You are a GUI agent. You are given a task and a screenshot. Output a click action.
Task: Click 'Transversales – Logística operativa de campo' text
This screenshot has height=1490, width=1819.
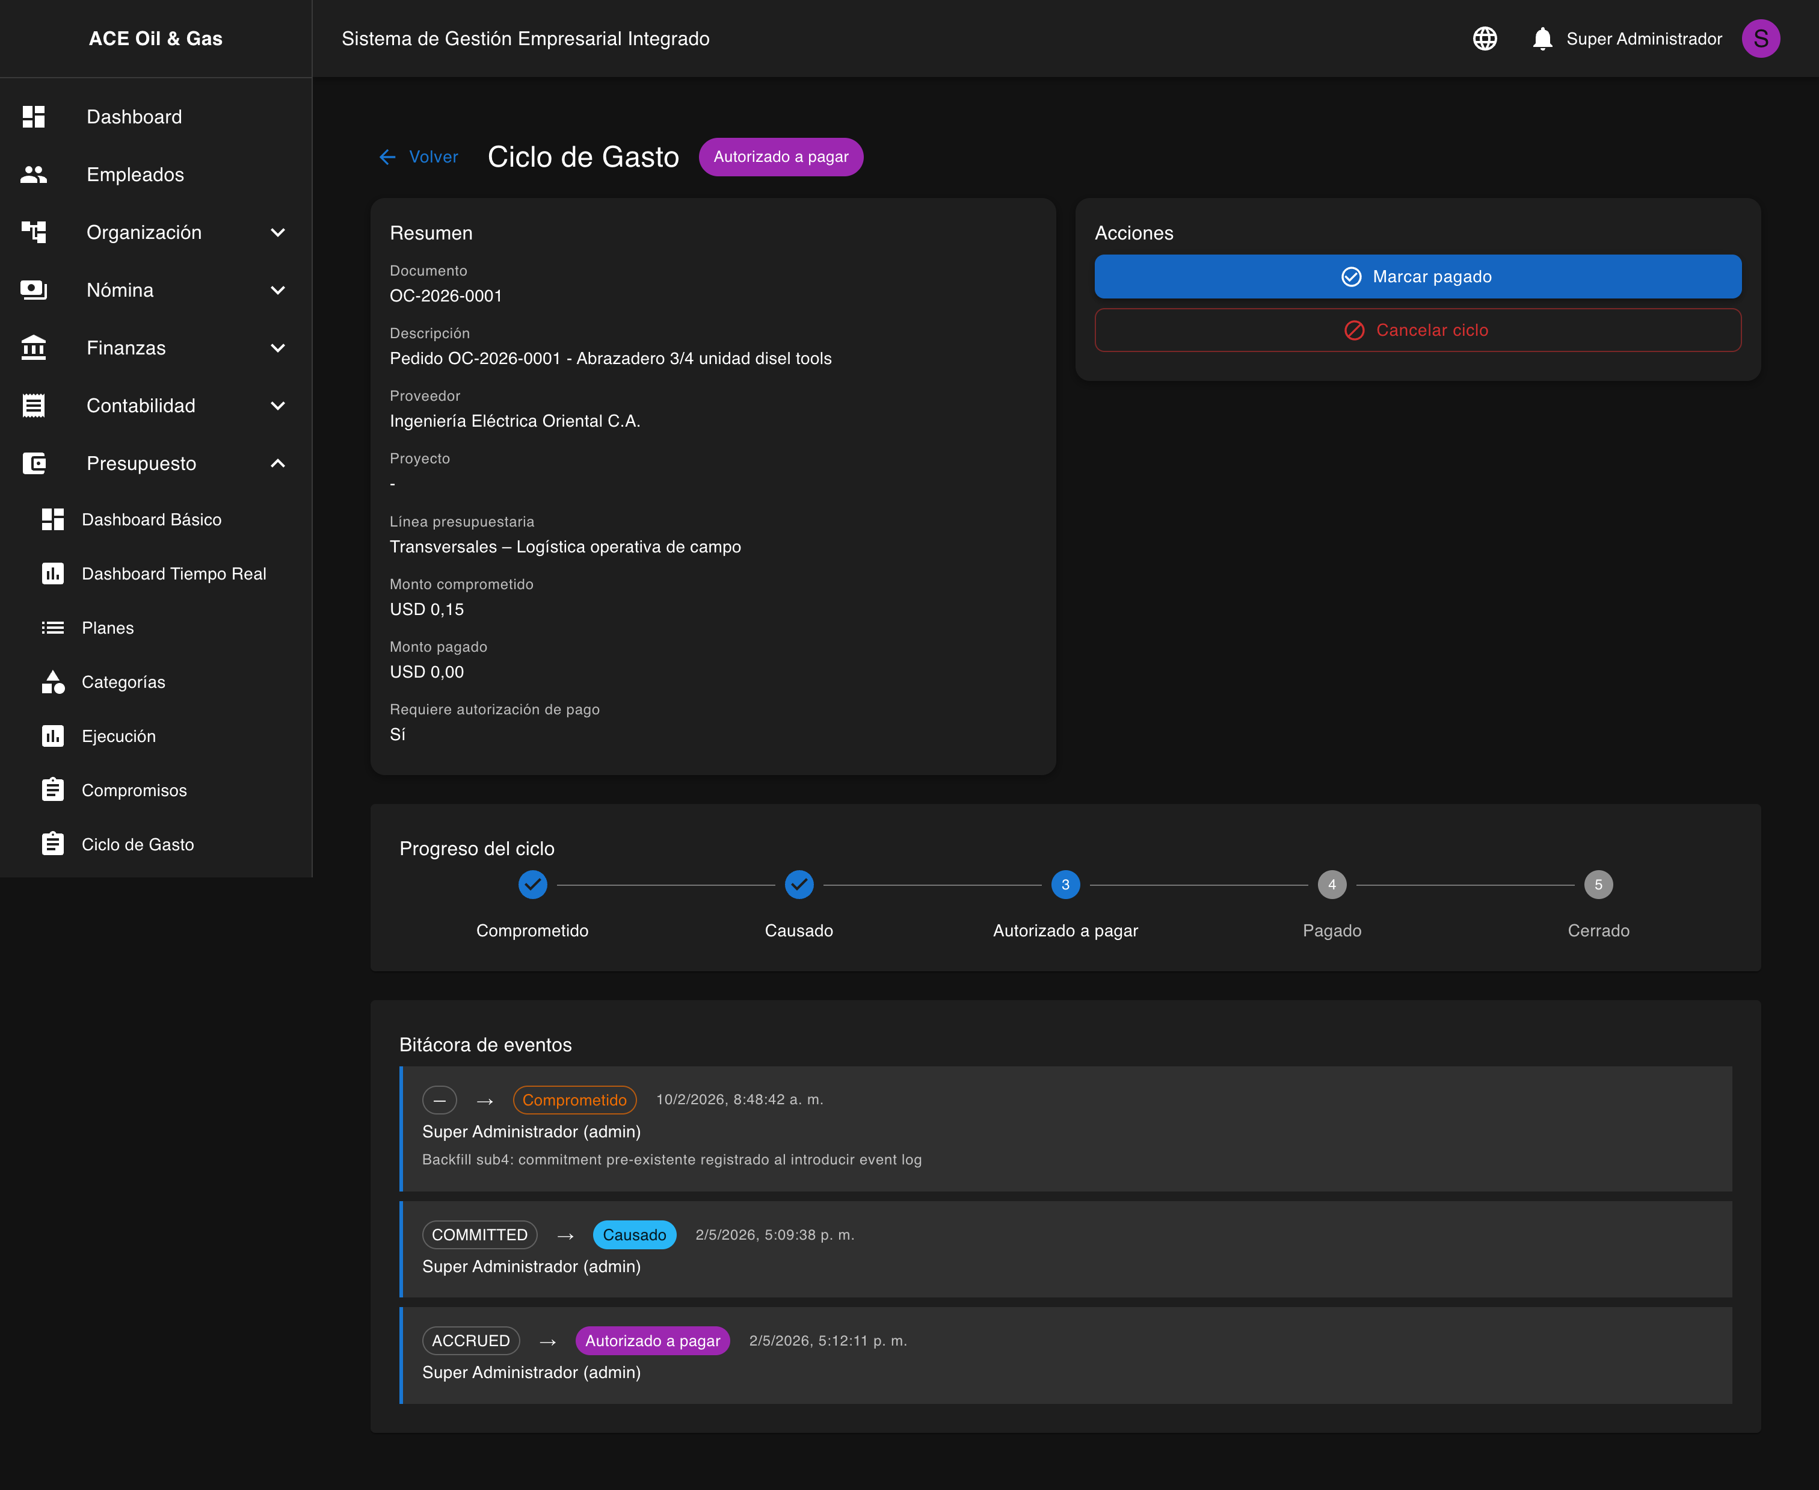coord(565,547)
